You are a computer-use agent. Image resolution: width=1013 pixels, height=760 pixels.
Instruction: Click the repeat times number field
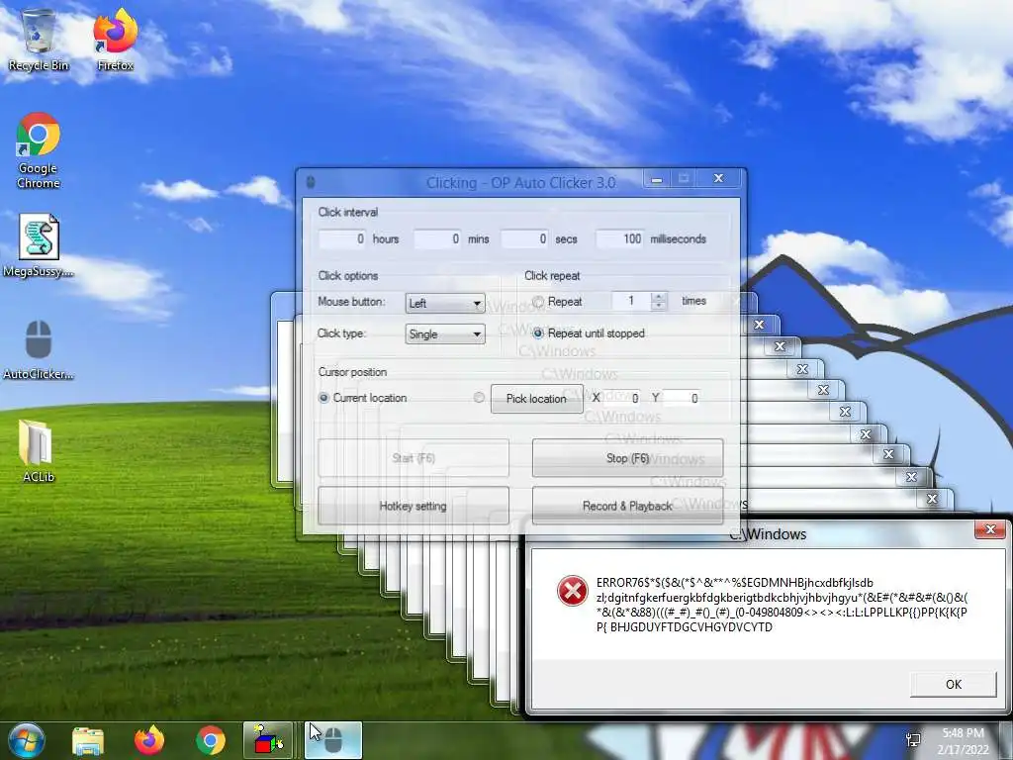[x=631, y=301]
